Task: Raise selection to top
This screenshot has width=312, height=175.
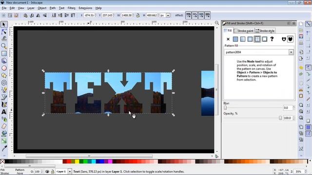Action: [73, 15]
